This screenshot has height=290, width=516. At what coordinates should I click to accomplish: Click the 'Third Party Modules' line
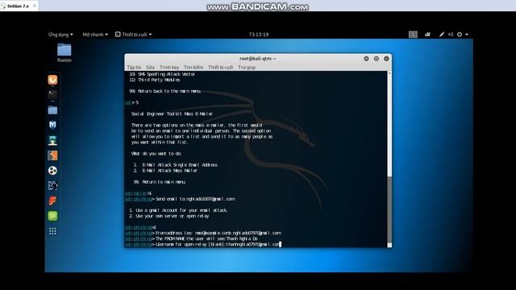155,80
